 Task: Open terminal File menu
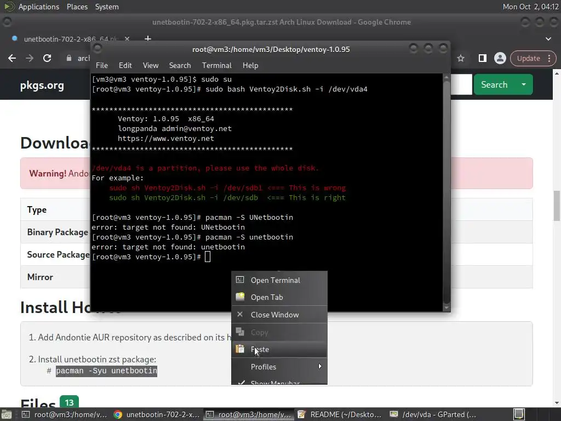(101, 66)
